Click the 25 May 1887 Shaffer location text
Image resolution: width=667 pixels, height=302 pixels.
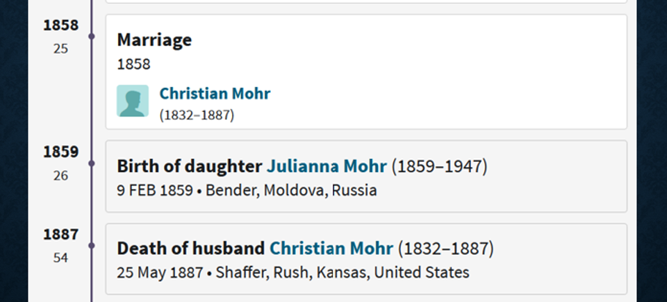pos(293,272)
